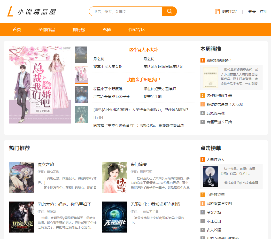The width and height of the screenshot is (271, 239).
Task: Click the 农家厨娘赚钱忙 small cover image
Action: click(x=210, y=78)
